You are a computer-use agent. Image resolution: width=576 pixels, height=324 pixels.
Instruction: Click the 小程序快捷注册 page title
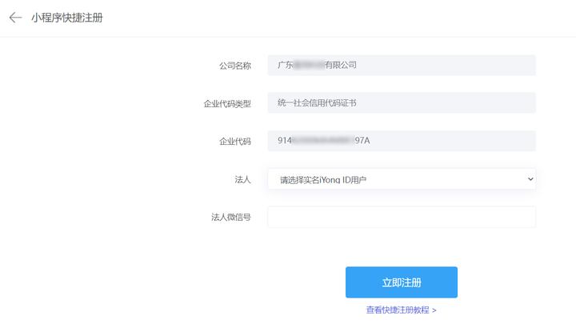tap(67, 18)
